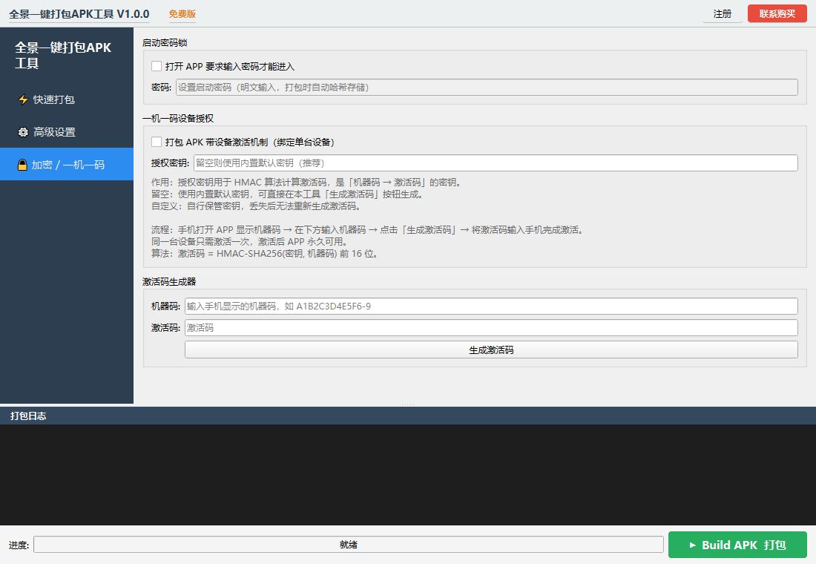The height and width of the screenshot is (564, 816).
Task: Click the help line starting with 自定义：自行保管密钥
Action: point(256,206)
